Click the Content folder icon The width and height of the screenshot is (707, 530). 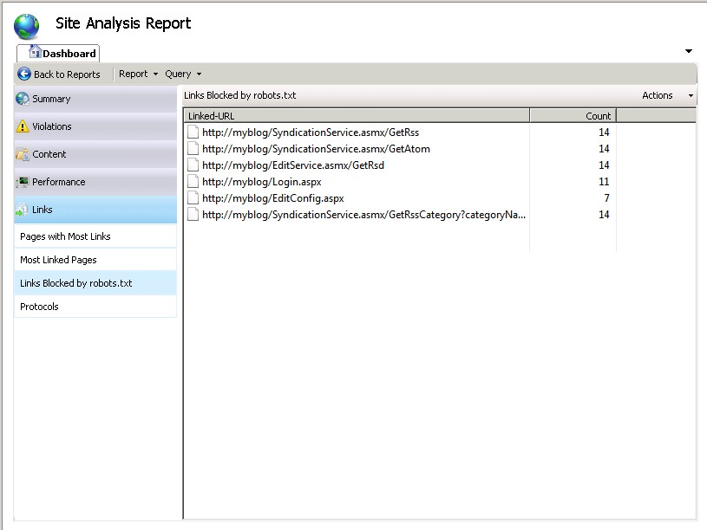(x=22, y=154)
